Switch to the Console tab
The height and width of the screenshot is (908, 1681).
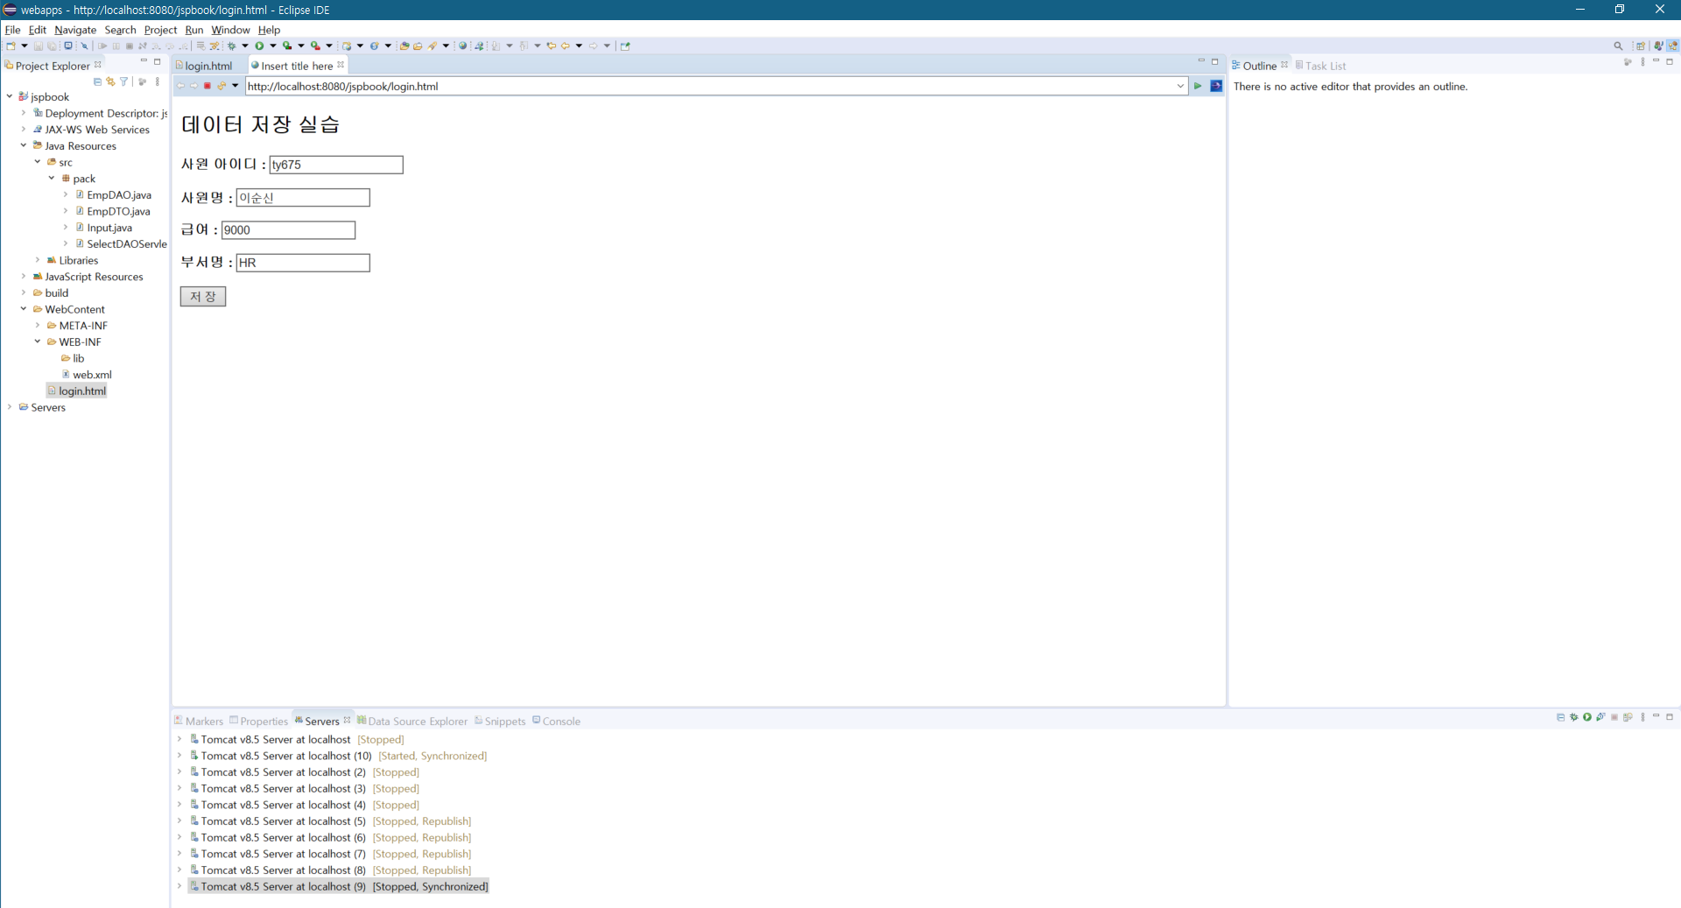(560, 721)
